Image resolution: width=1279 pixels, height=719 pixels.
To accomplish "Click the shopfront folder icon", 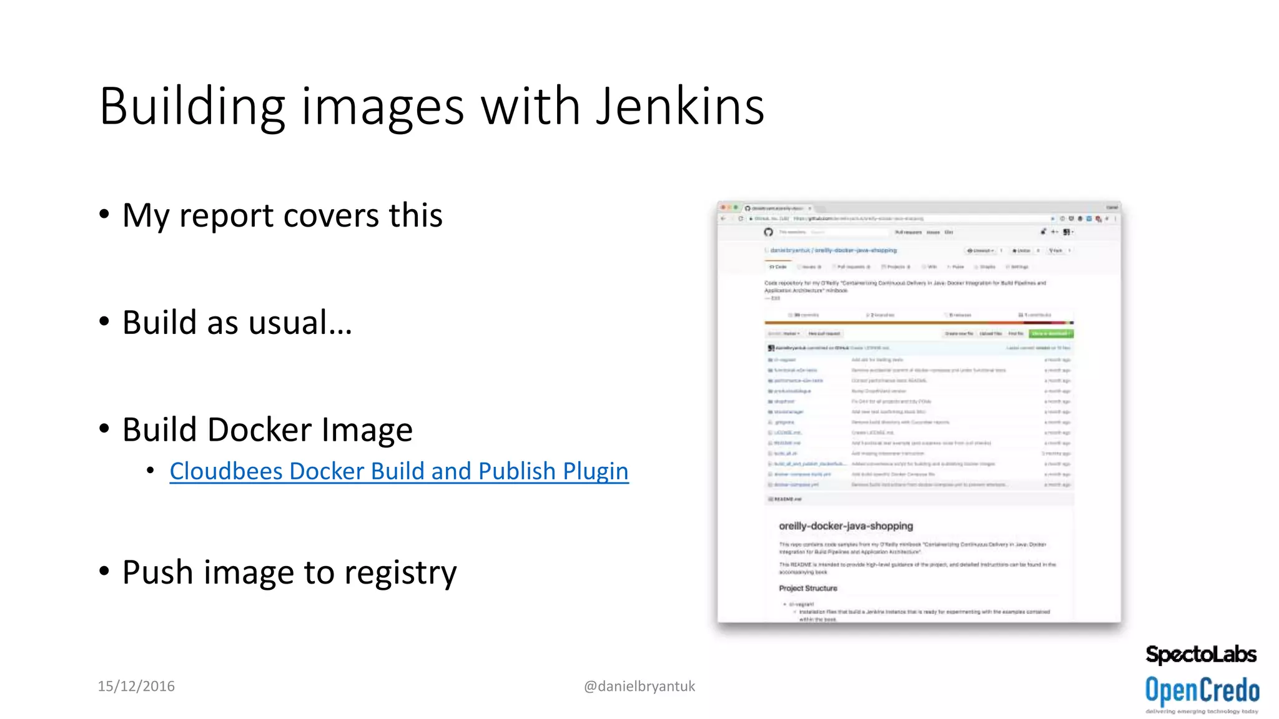I will pyautogui.click(x=770, y=401).
